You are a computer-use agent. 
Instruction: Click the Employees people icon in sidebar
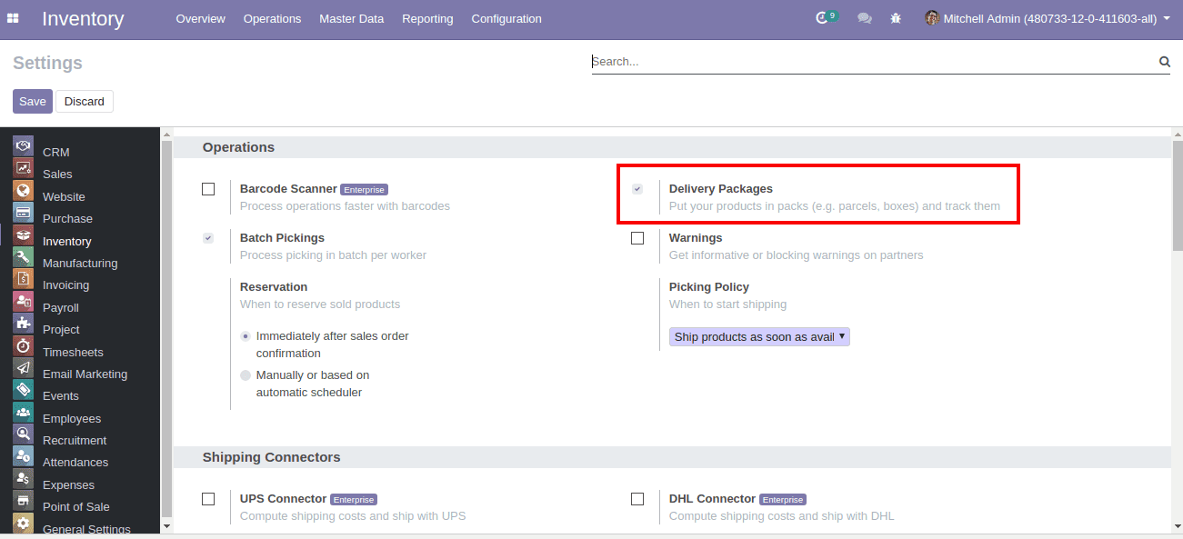[23, 412]
